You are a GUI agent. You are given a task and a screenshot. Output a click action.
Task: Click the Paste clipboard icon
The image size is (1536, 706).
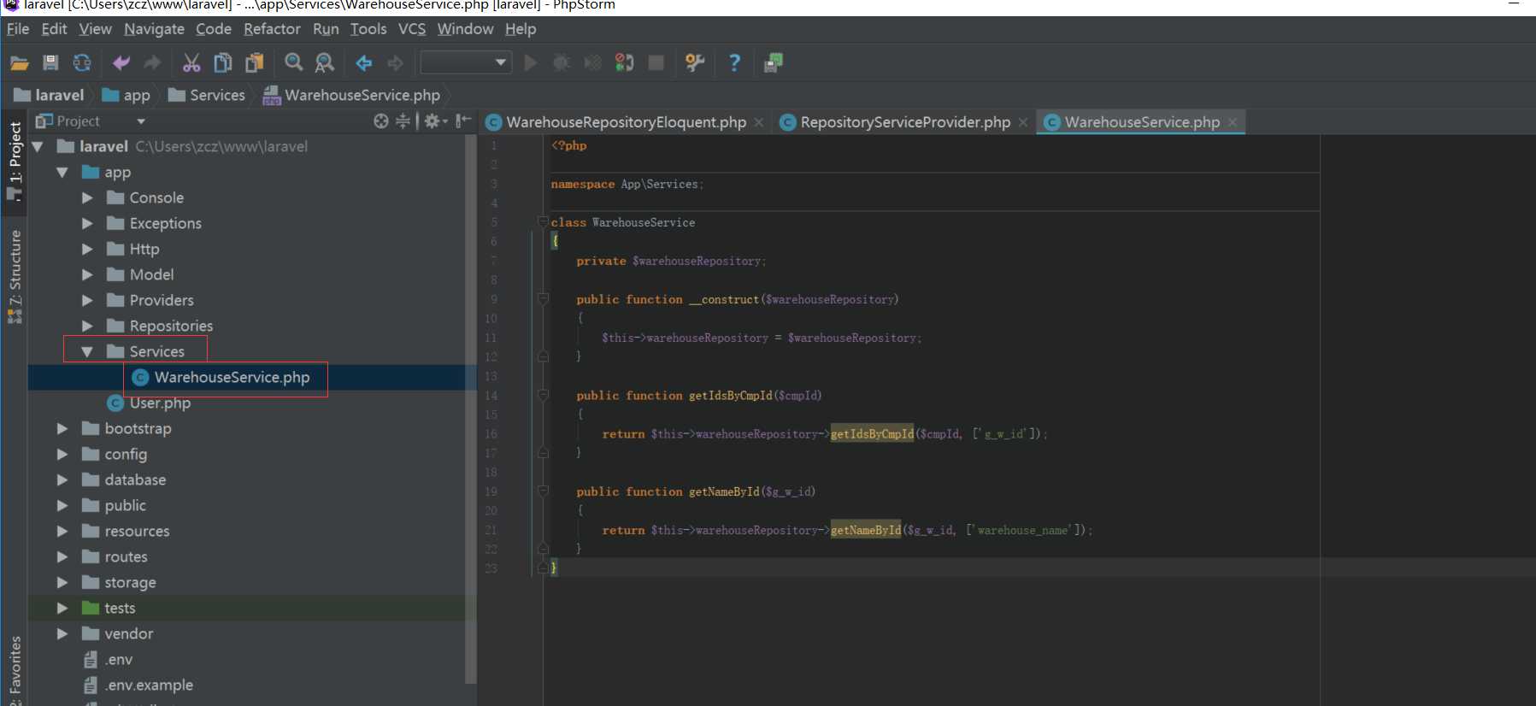click(x=254, y=62)
